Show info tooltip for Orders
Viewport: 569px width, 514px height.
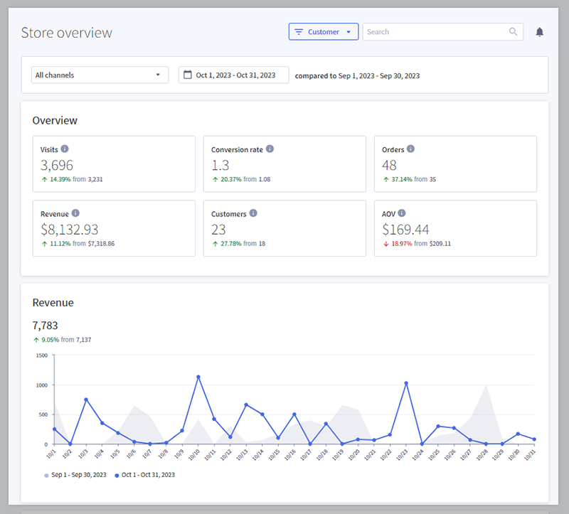pyautogui.click(x=410, y=149)
